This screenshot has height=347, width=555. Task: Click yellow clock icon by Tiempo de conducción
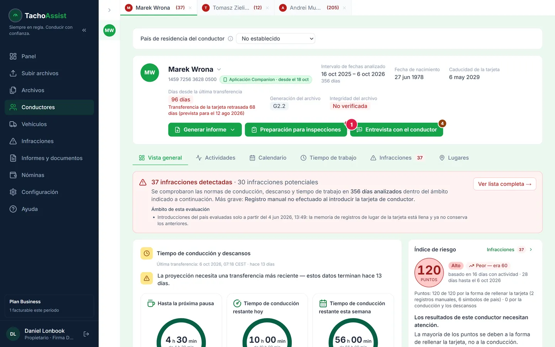click(146, 253)
